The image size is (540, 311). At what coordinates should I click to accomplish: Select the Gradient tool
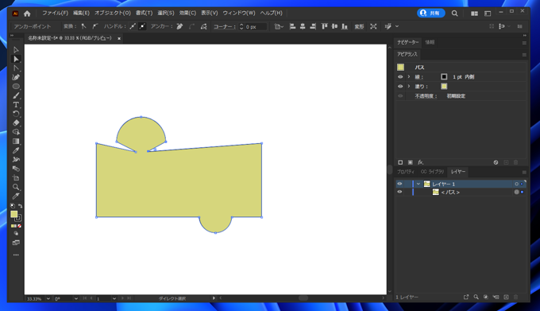click(16, 141)
